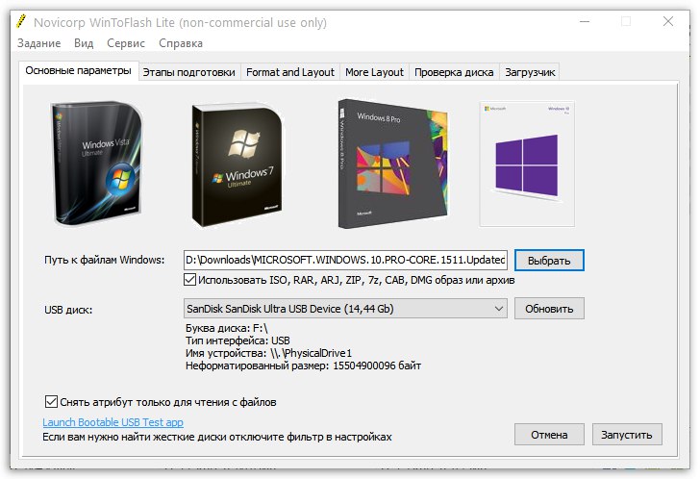700x479 pixels.
Task: Open the Справка menu
Action: pyautogui.click(x=181, y=43)
